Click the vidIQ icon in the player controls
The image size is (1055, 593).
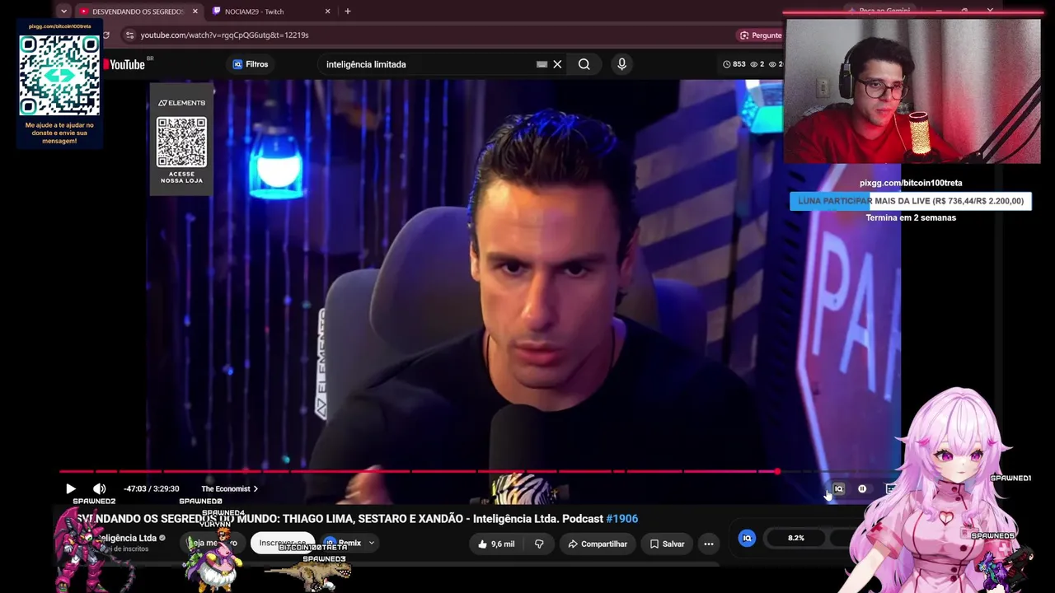[x=838, y=489]
